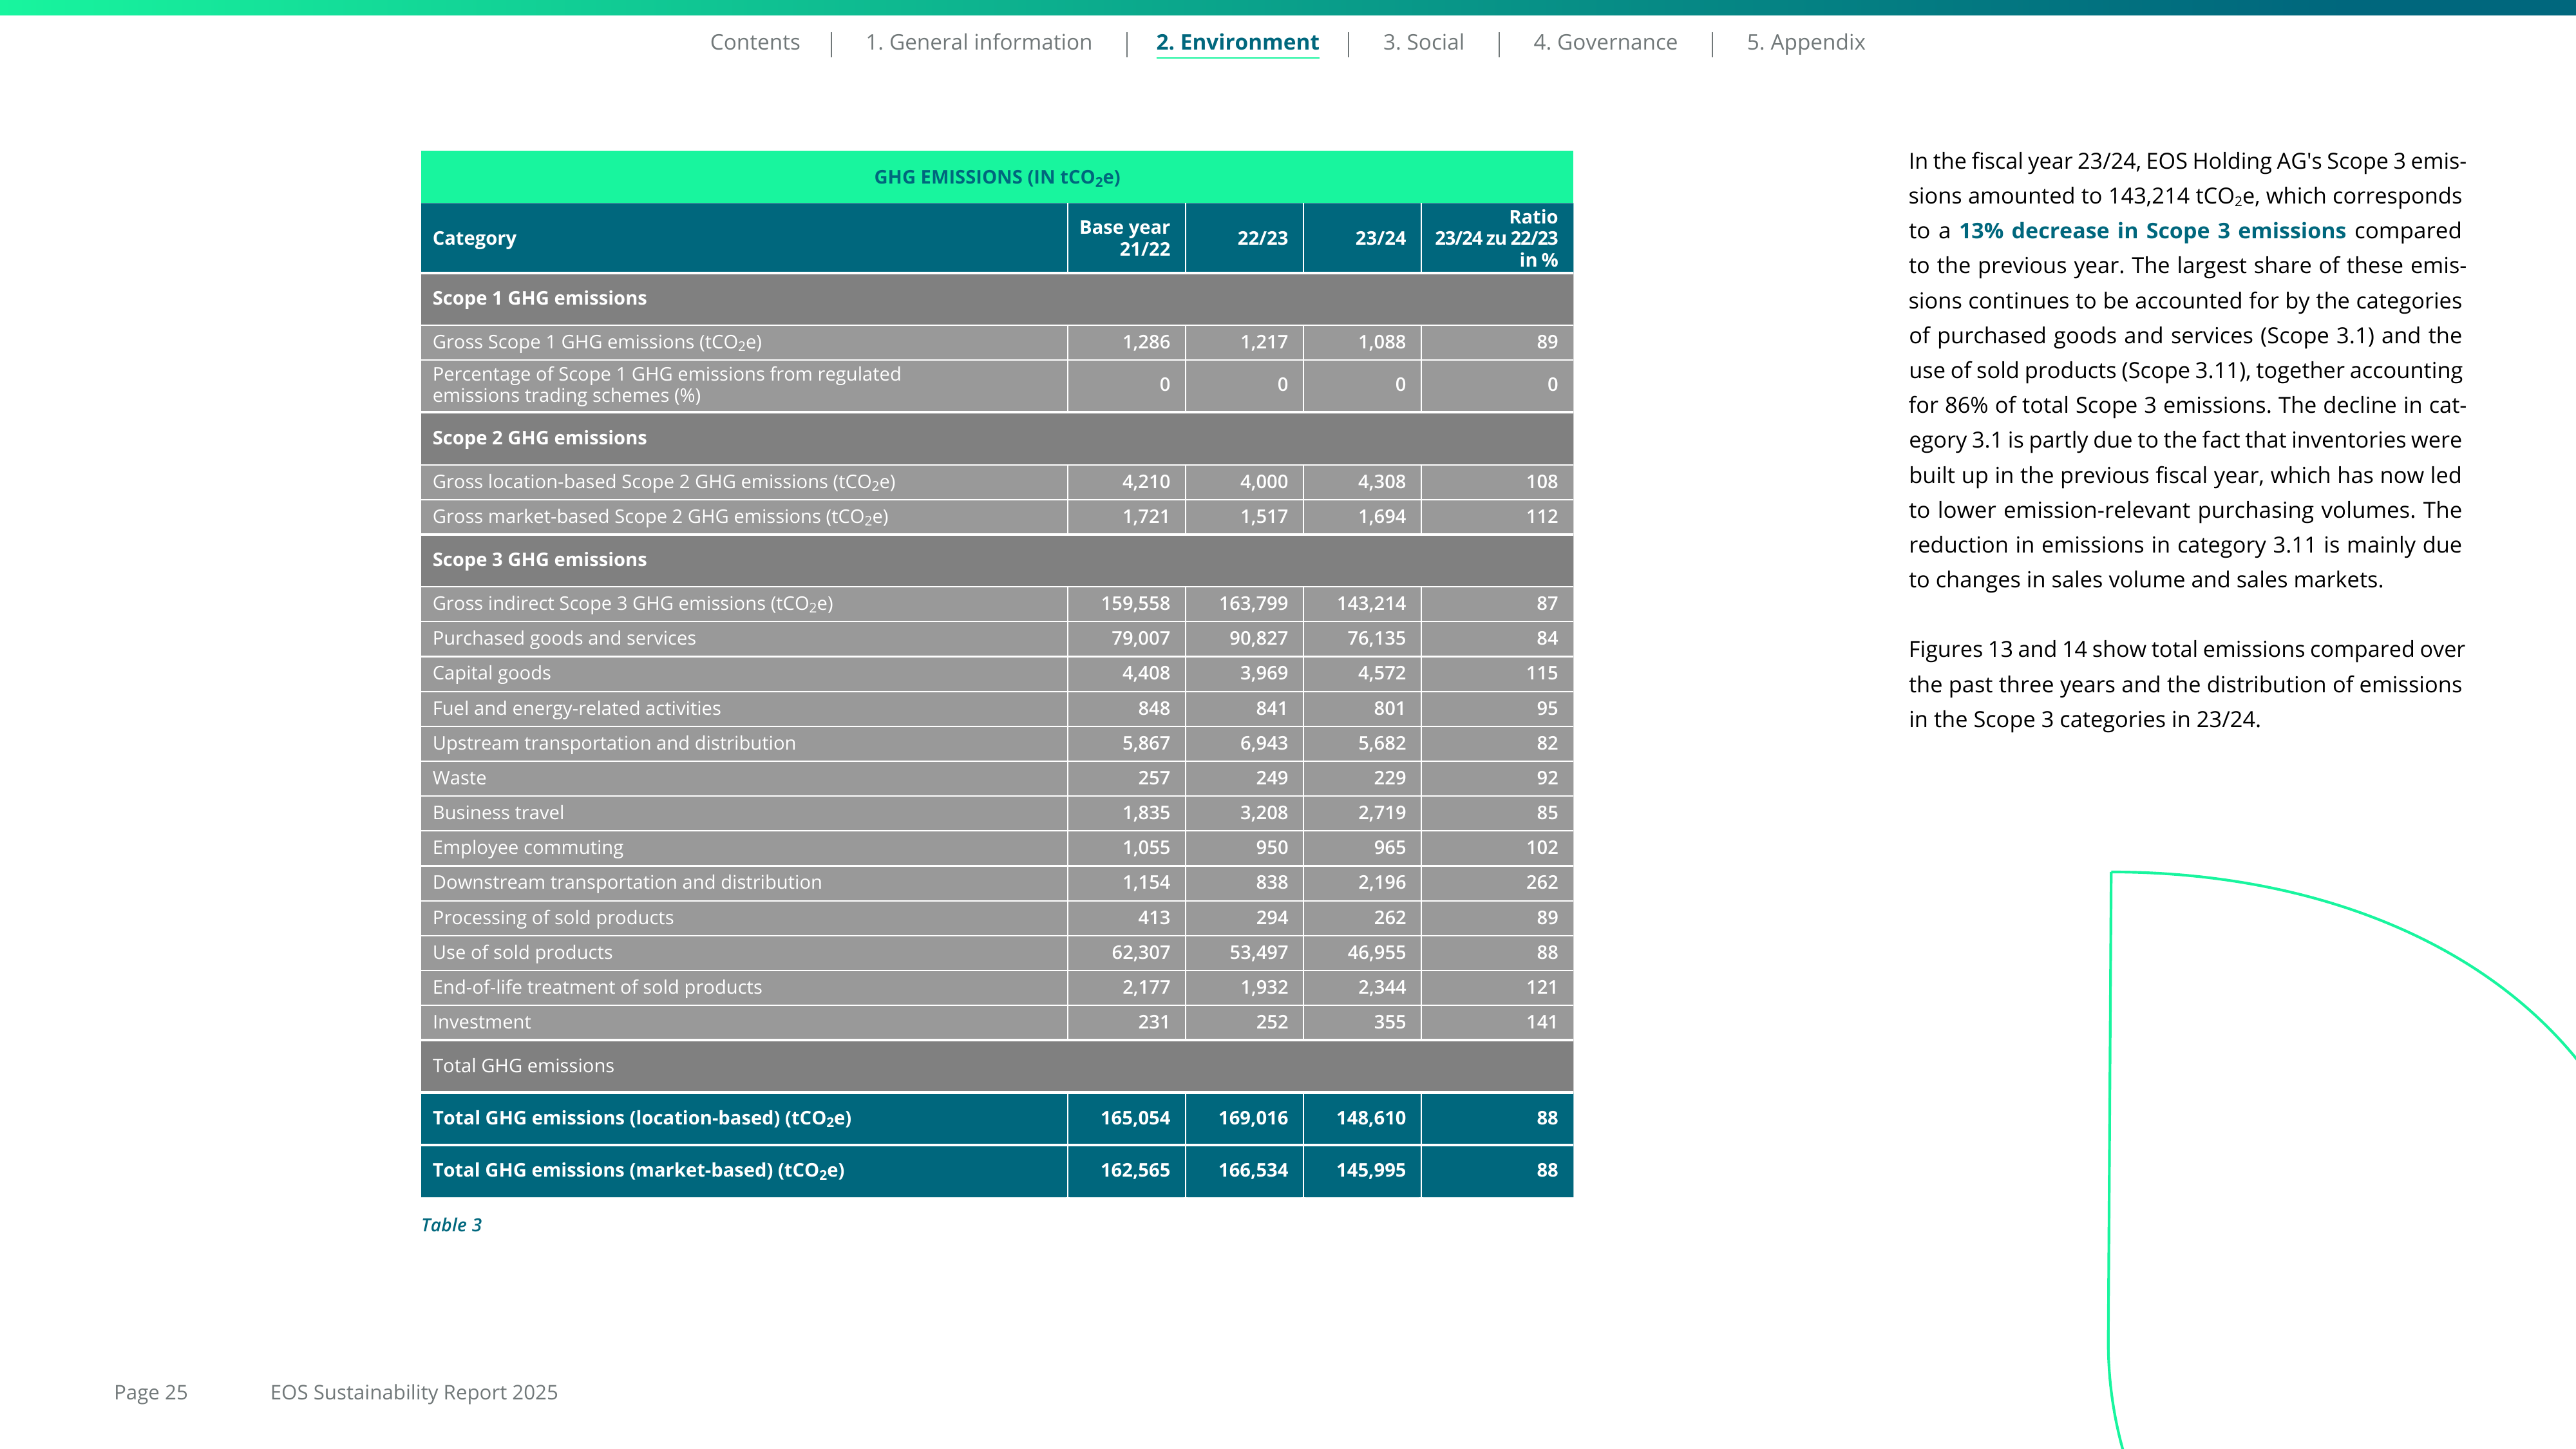The height and width of the screenshot is (1449, 2576).
Task: Select Gross market-based Scope 2 row label
Action: point(660,517)
